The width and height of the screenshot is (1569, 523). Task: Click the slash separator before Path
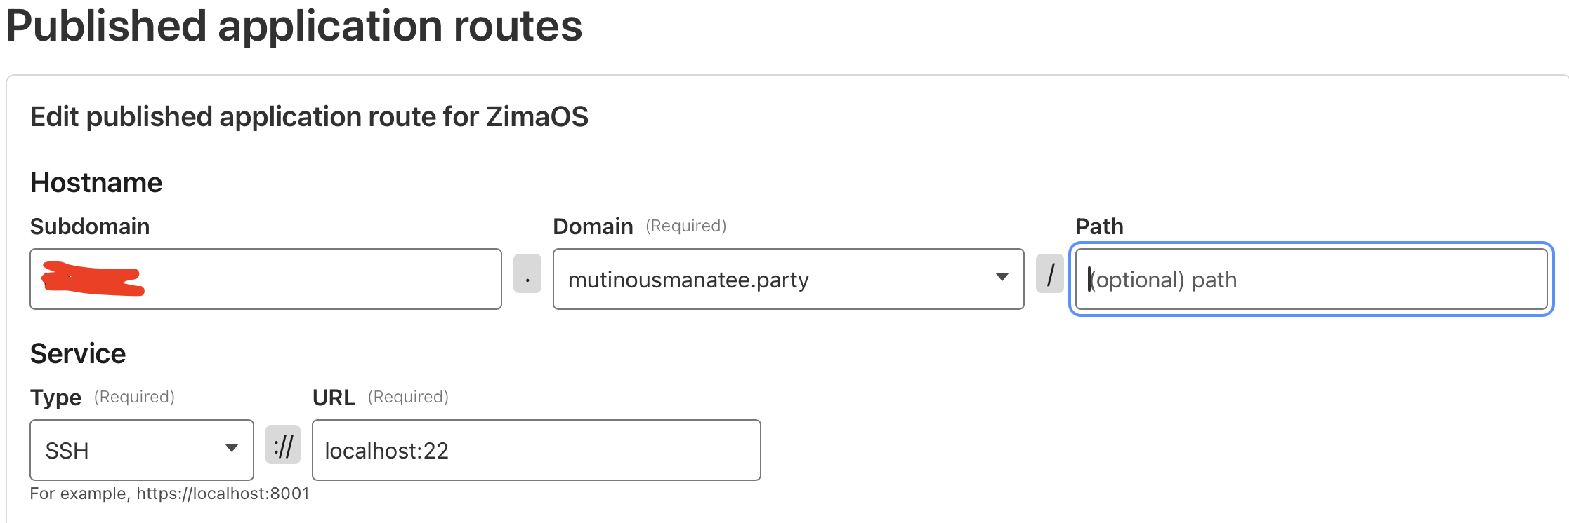(x=1050, y=273)
